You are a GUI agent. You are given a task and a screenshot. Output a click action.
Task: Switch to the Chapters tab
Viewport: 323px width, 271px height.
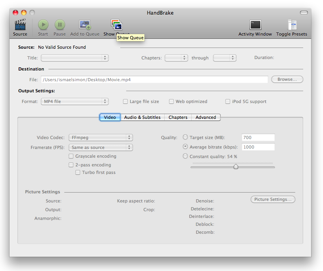178,117
